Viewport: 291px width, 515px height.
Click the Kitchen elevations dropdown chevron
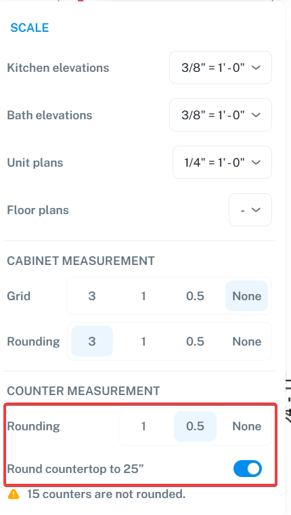tap(256, 68)
